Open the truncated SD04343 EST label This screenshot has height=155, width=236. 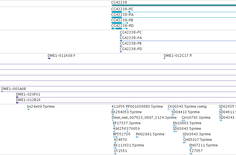[x=228, y=118]
